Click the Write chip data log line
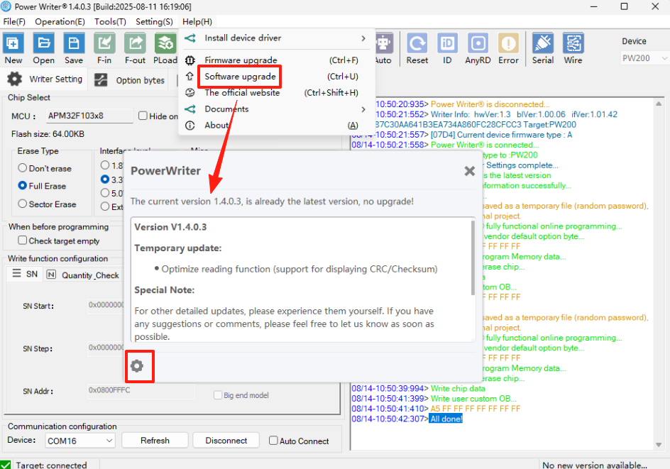 click(458, 388)
